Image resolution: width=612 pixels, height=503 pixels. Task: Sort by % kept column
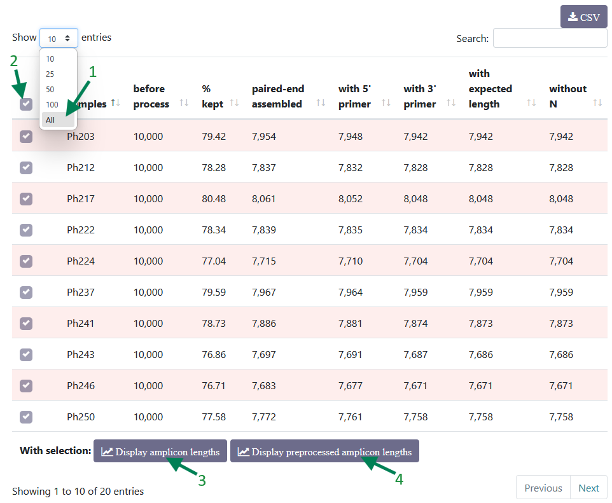coord(234,103)
